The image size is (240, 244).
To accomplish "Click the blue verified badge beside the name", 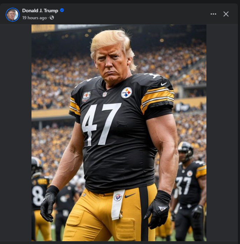I will 62,10.
